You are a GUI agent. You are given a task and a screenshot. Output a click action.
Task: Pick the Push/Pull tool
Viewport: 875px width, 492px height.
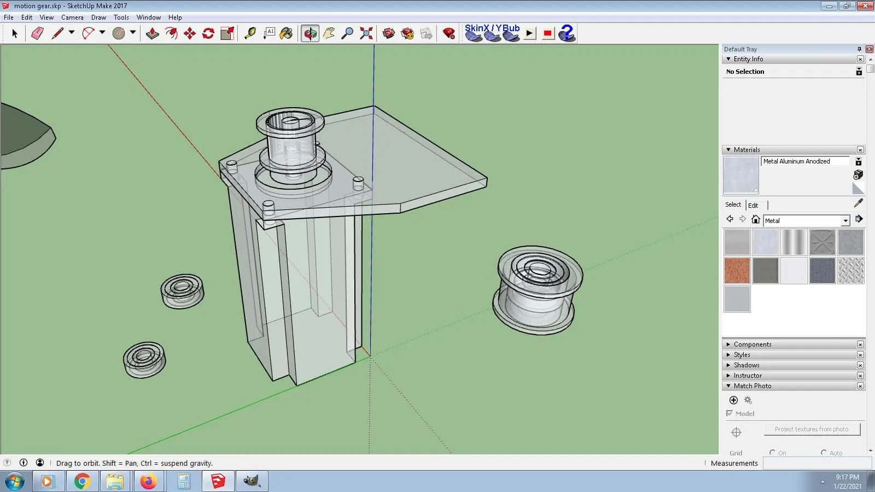pyautogui.click(x=153, y=33)
